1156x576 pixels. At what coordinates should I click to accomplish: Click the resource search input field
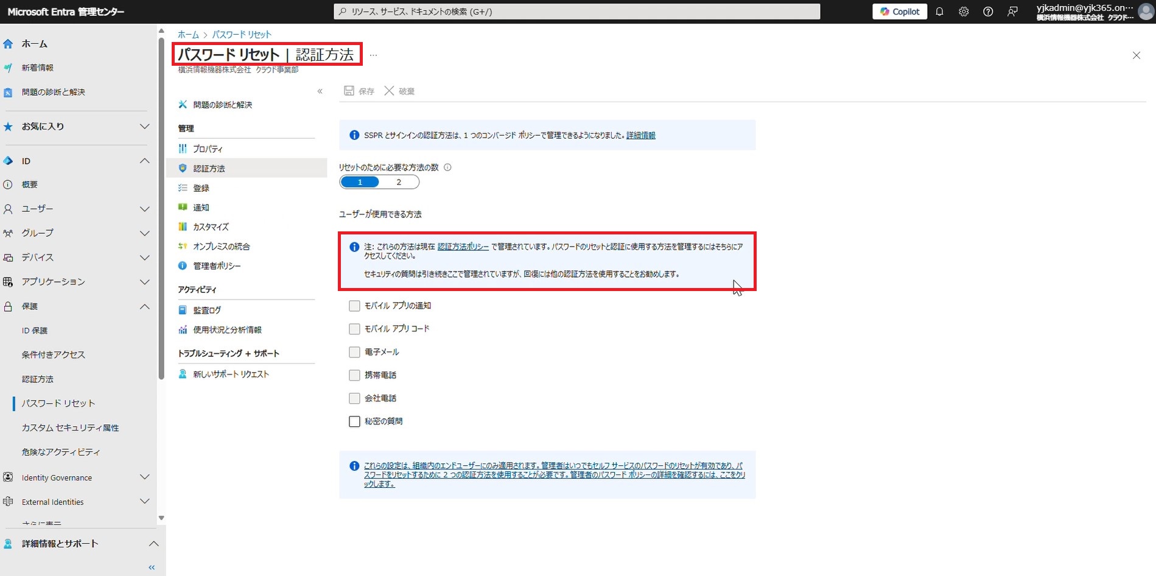pos(576,12)
